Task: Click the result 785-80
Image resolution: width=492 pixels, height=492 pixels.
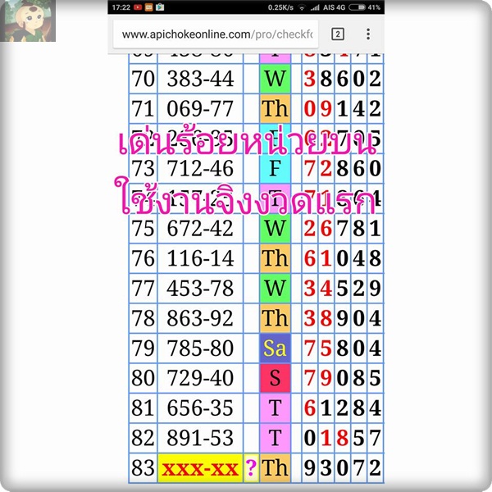Action: [200, 348]
